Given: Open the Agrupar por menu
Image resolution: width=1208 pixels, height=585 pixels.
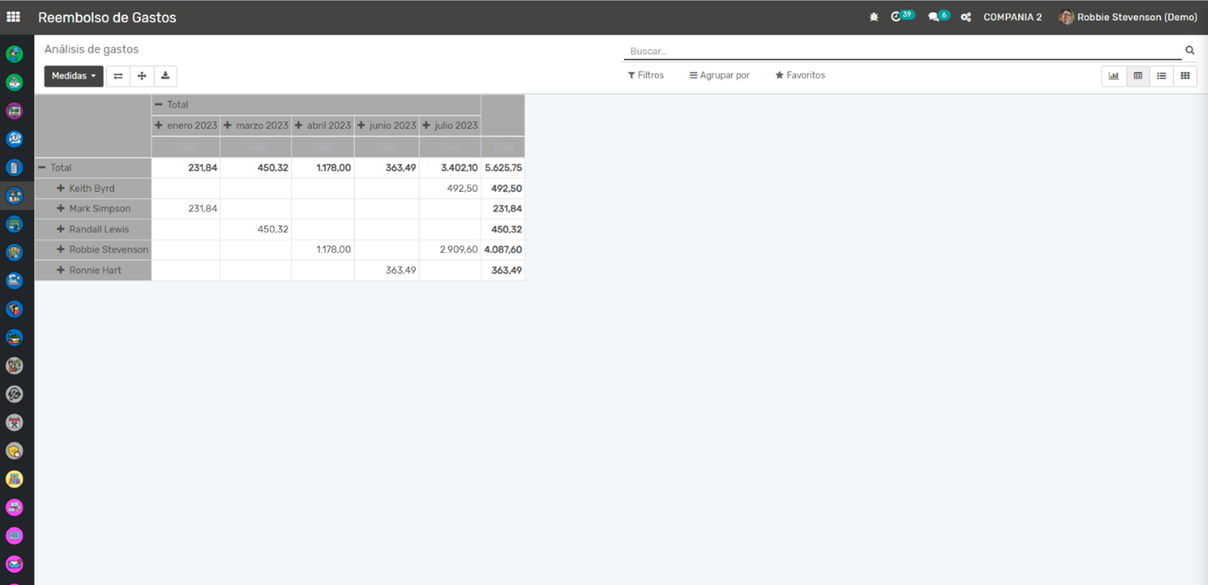Looking at the screenshot, I should (x=719, y=76).
